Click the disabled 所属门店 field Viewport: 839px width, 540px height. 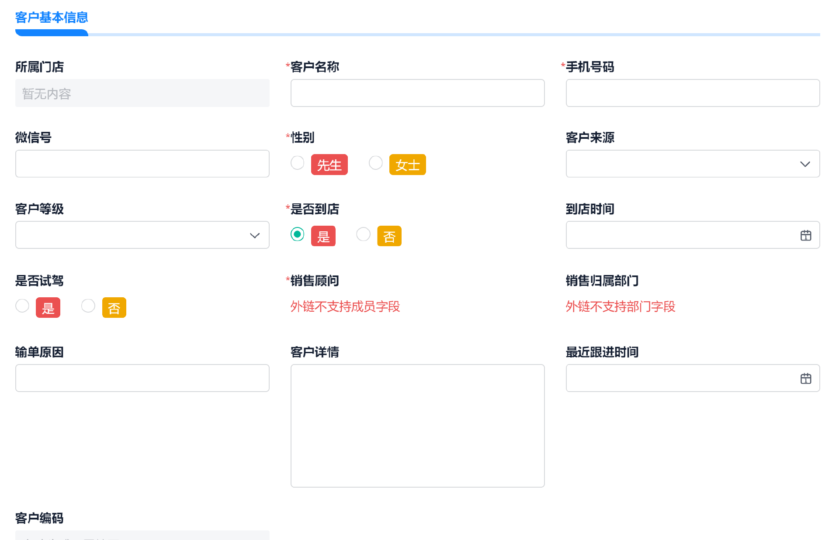[142, 93]
